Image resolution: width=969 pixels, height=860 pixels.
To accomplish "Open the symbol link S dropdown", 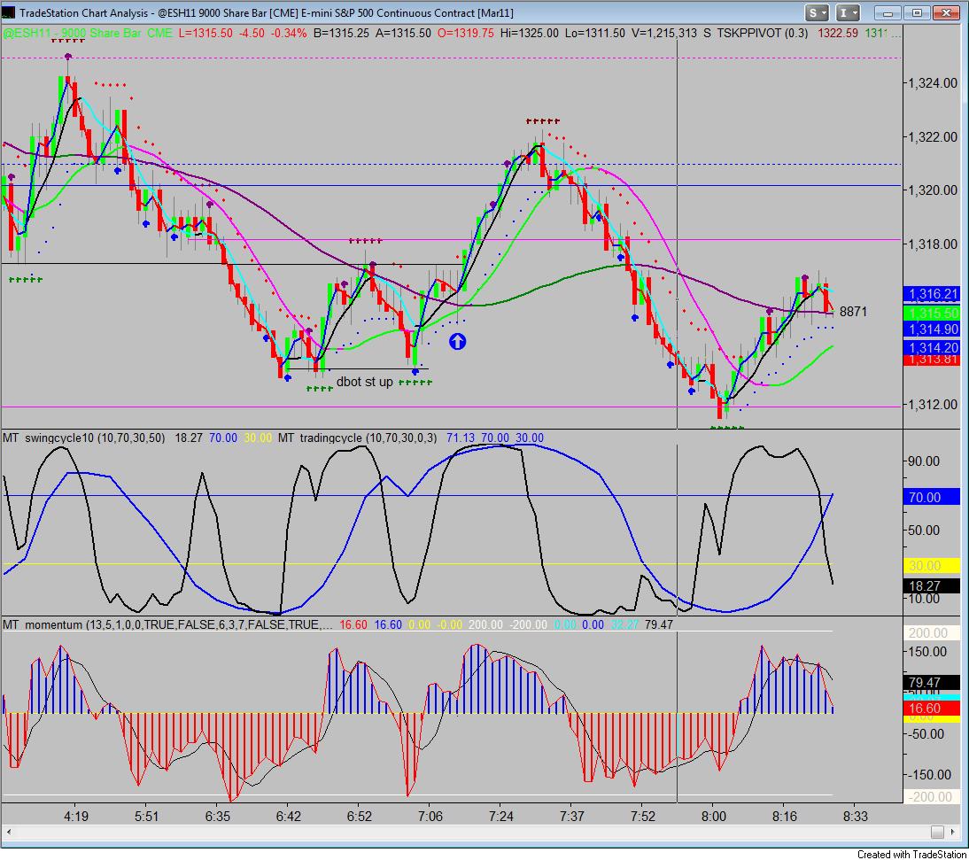I will pos(817,12).
